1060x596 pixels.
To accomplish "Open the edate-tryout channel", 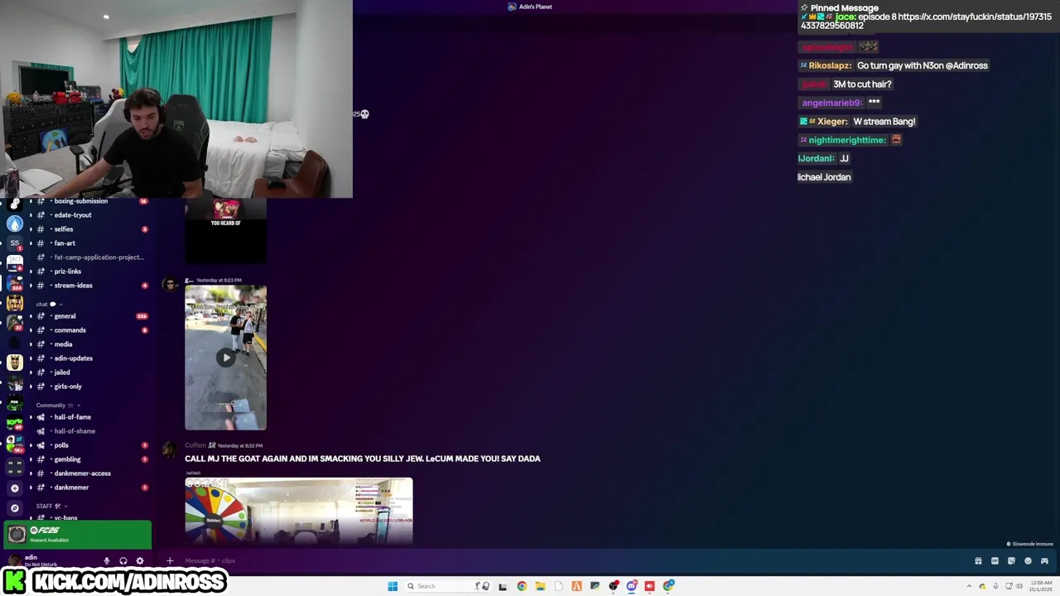I will [x=73, y=215].
